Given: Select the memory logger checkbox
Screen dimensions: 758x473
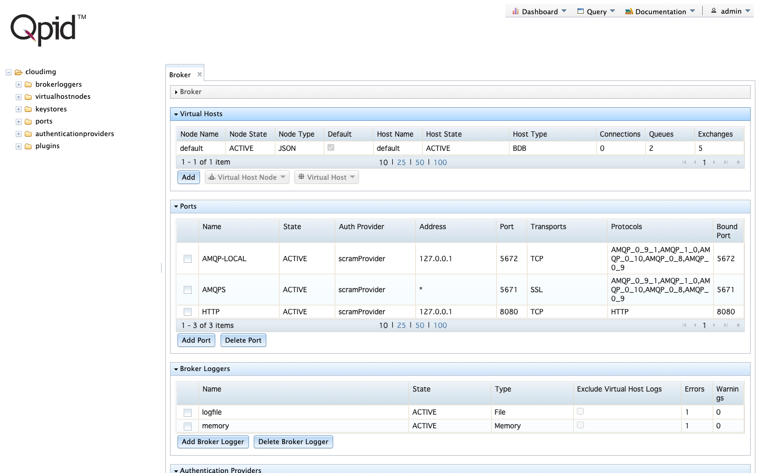Looking at the screenshot, I should (187, 426).
